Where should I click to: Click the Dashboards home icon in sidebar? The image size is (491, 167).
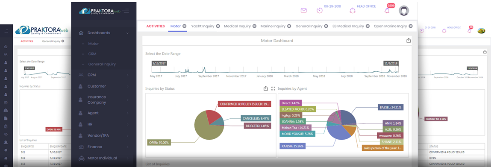click(81, 33)
